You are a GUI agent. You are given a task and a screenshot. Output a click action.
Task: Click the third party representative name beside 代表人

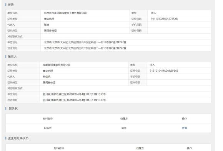pos(47,77)
